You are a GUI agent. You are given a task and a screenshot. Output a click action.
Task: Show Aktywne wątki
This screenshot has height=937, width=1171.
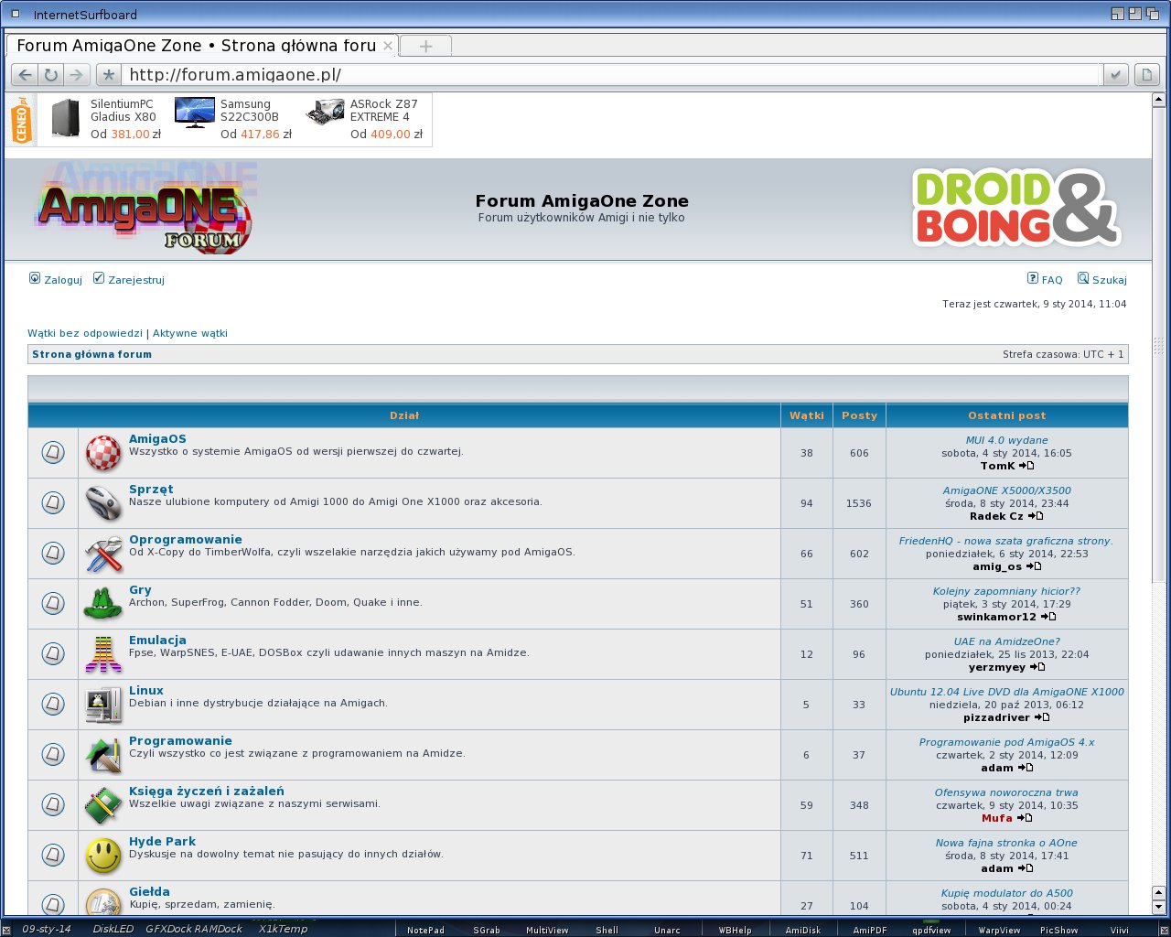(190, 333)
